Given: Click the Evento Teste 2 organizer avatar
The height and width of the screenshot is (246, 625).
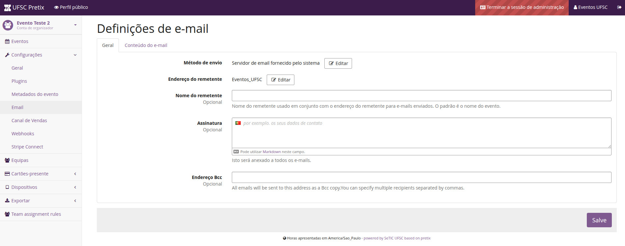Looking at the screenshot, I should tap(8, 25).
